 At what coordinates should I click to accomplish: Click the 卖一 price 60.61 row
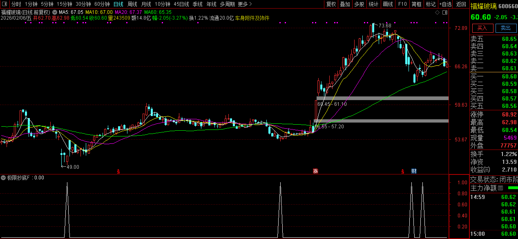493,68
